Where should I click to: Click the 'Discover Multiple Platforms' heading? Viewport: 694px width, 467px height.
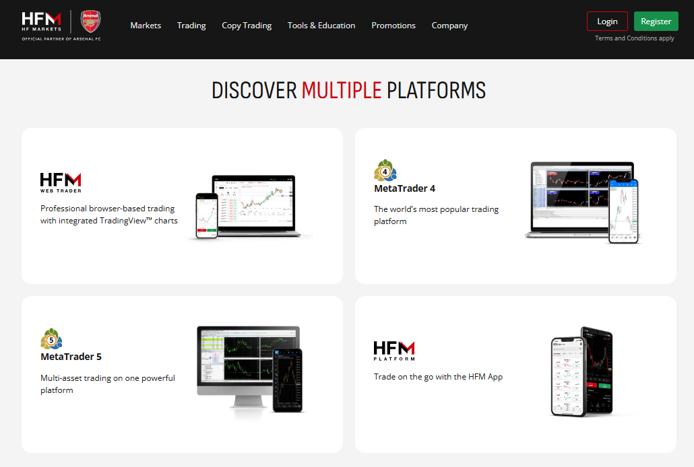pos(349,90)
